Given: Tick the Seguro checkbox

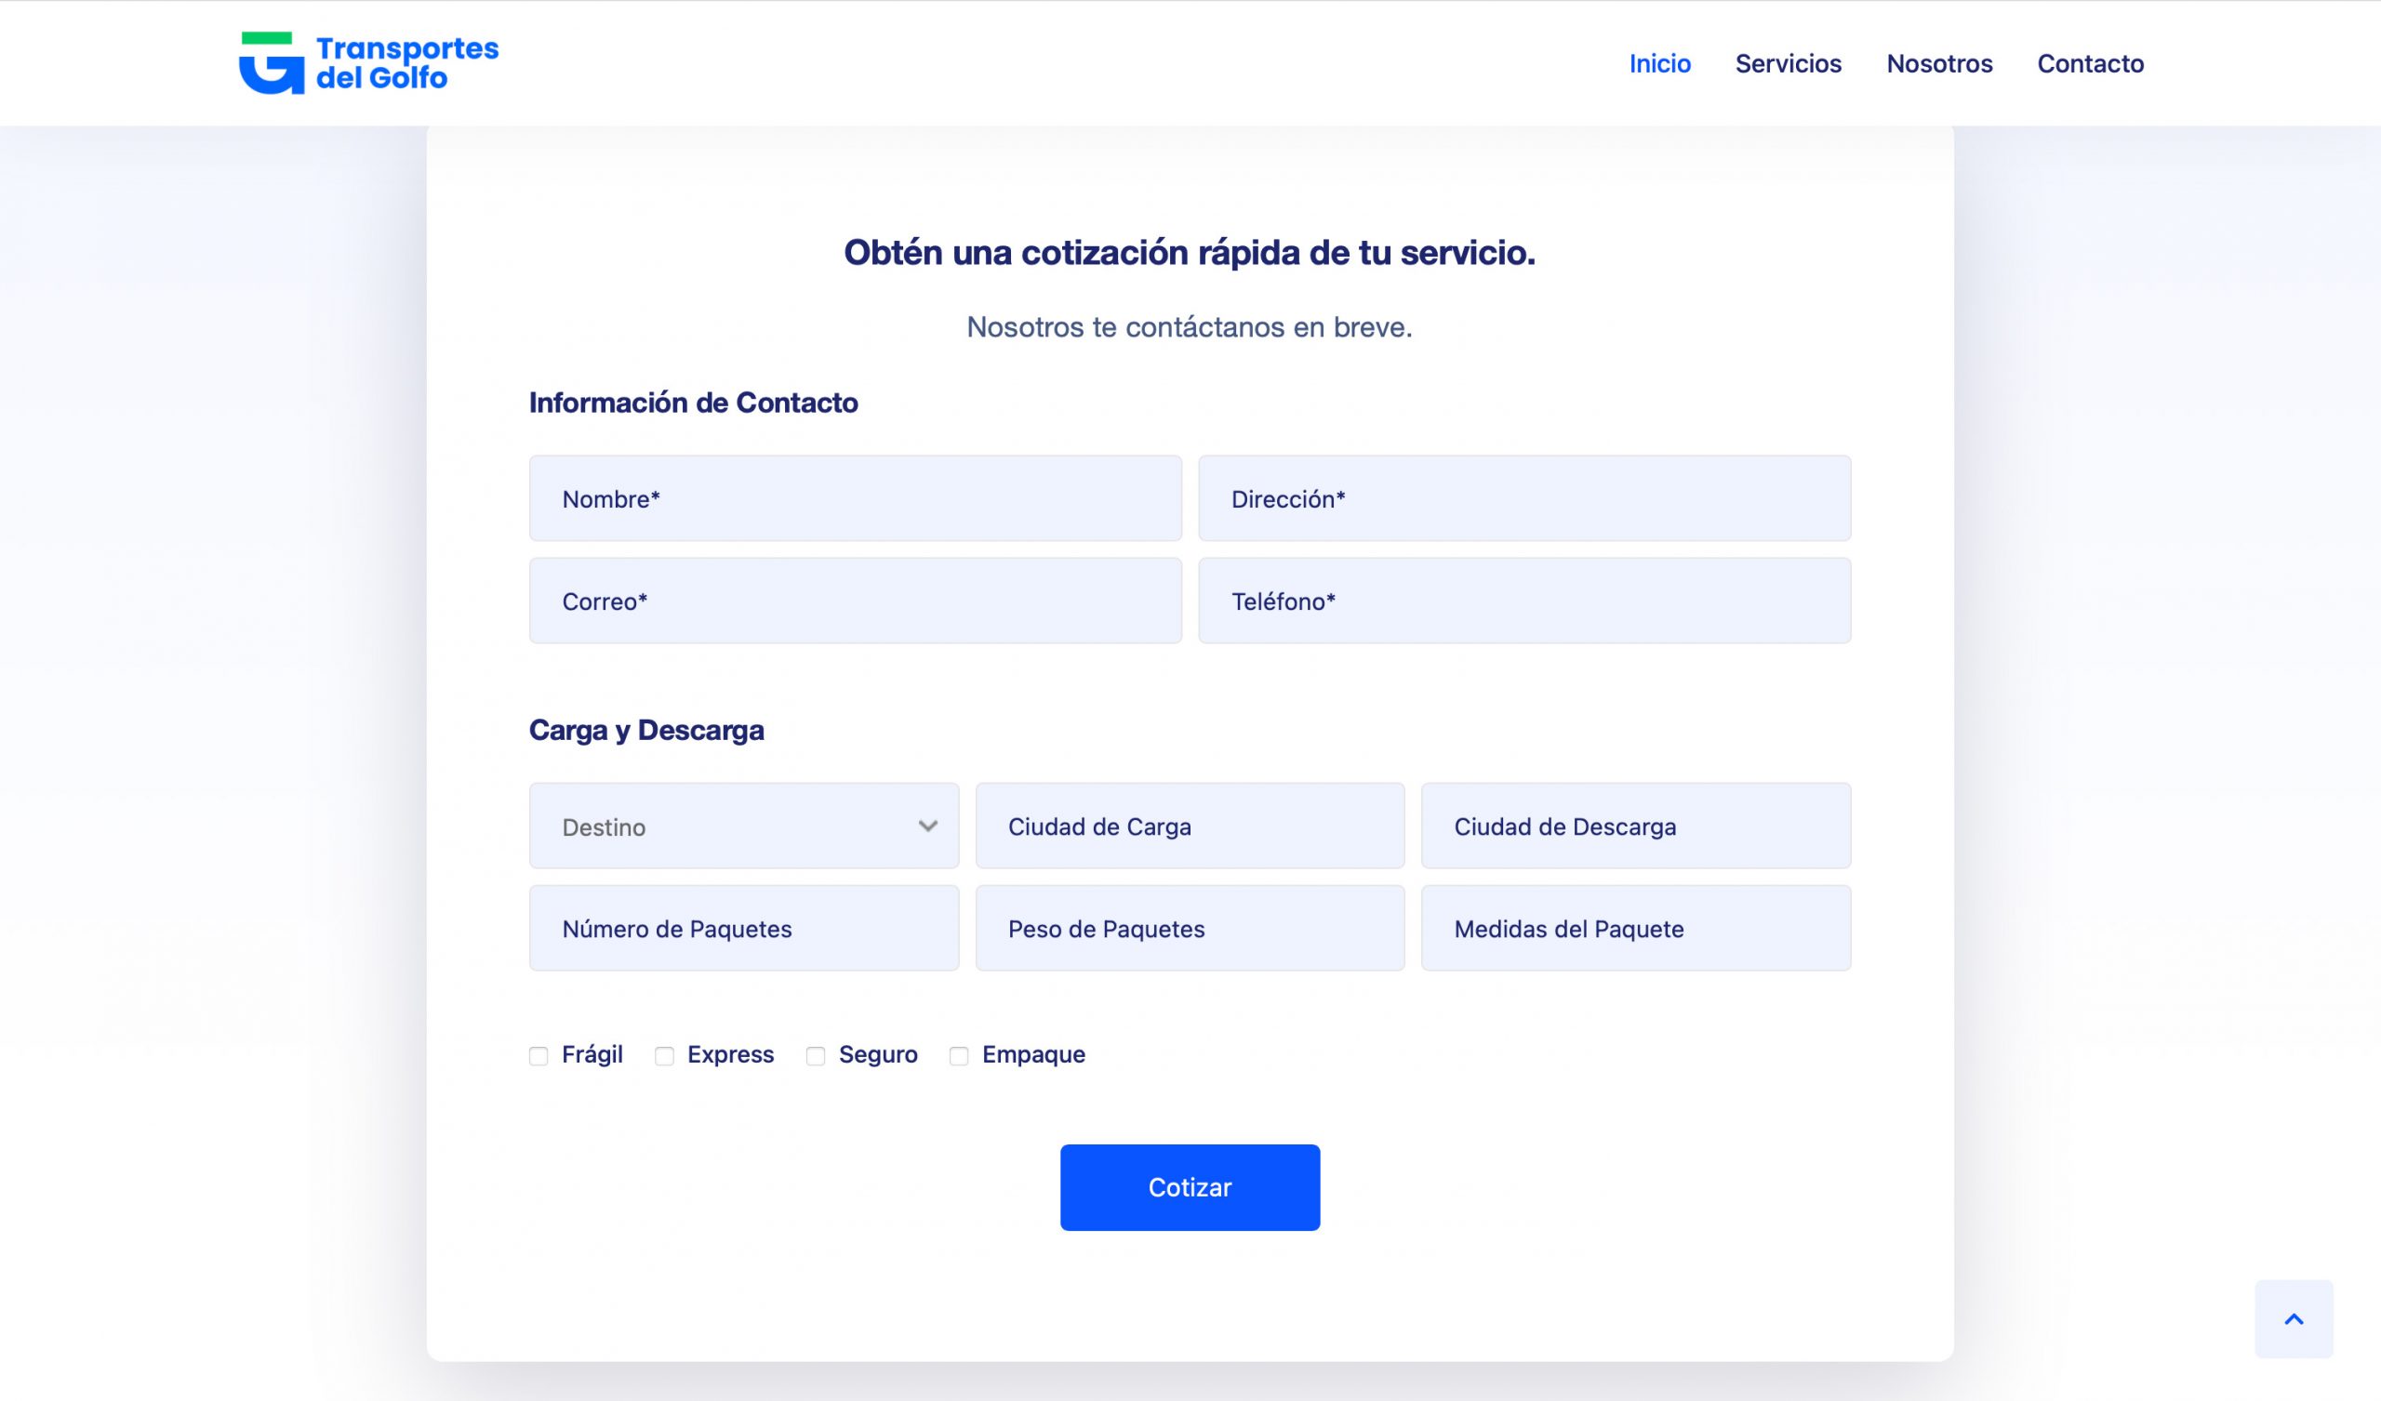Looking at the screenshot, I should coord(816,1056).
